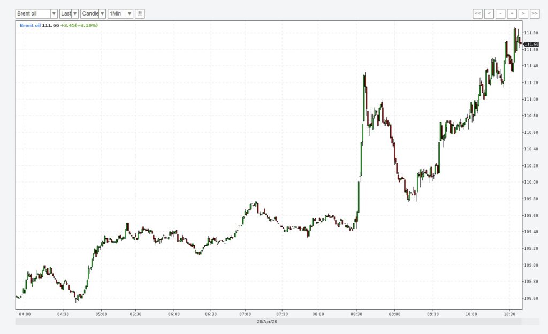This screenshot has width=548, height=334.
Task: Change the 1Min interval dropdown
Action: [x=120, y=13]
